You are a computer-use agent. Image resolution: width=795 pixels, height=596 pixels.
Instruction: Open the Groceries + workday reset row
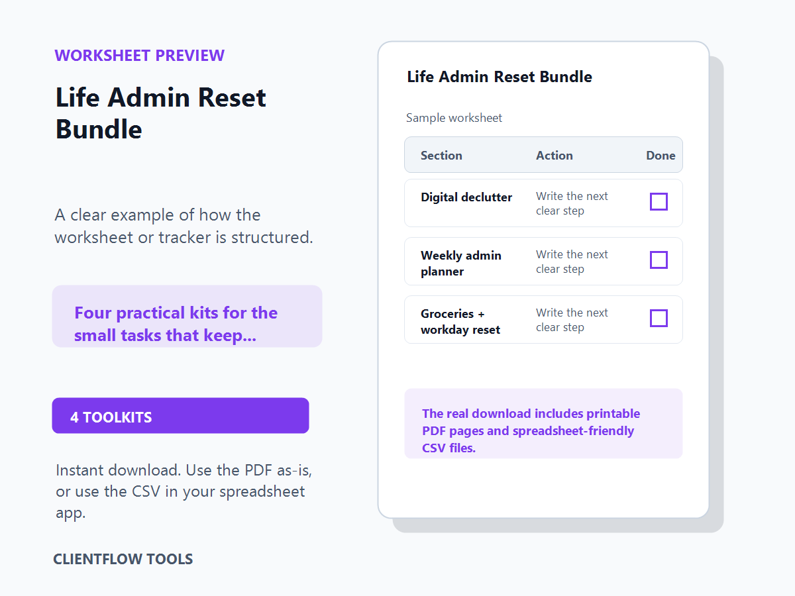click(543, 320)
